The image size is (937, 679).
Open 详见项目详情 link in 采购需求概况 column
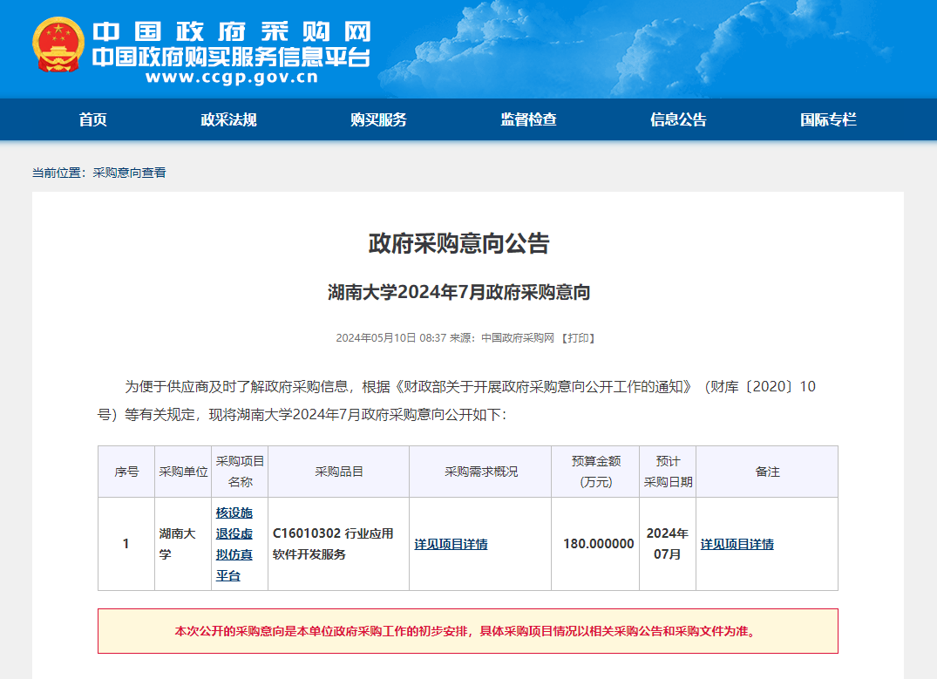(x=452, y=544)
